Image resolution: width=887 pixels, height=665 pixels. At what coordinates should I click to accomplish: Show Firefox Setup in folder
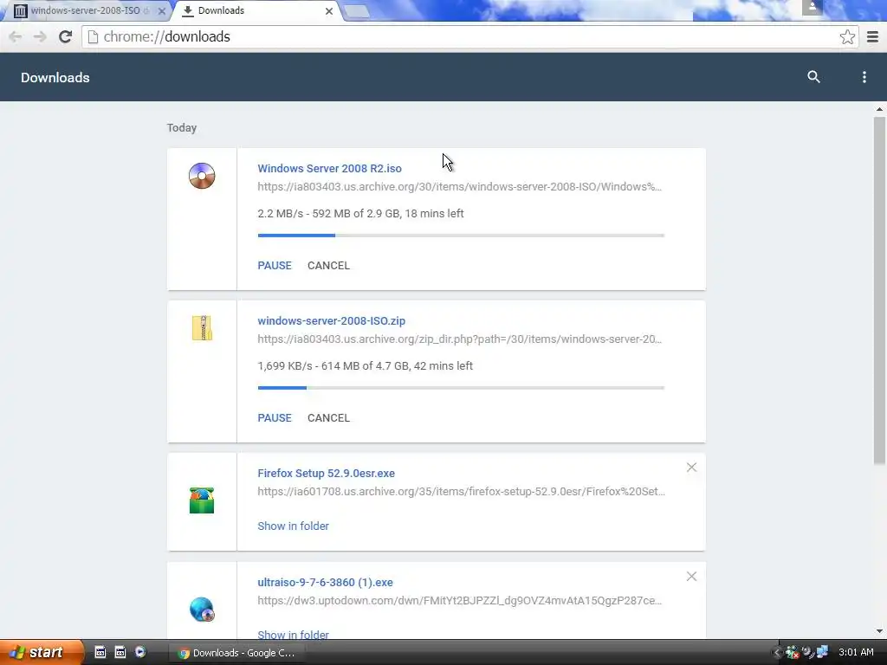coord(293,526)
